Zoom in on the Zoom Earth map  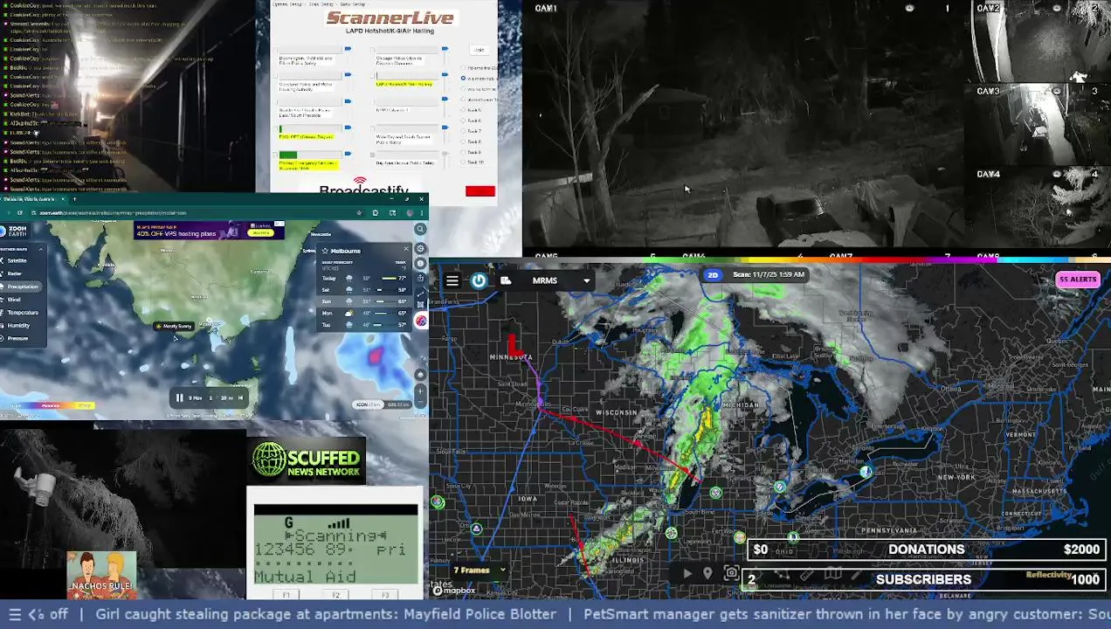[x=420, y=391]
